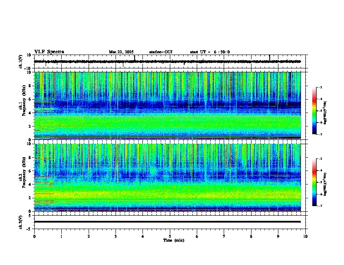
Task: Click ch.2 color bar's log PSD label
Action: (x=325, y=184)
